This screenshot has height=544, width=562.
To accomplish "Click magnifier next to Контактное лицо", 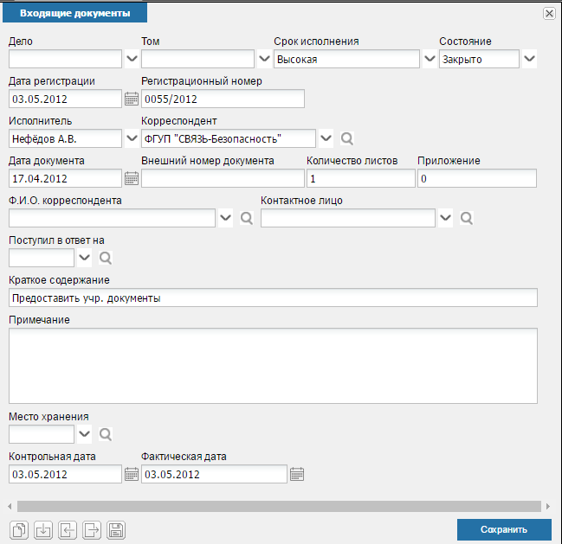I will pos(466,218).
